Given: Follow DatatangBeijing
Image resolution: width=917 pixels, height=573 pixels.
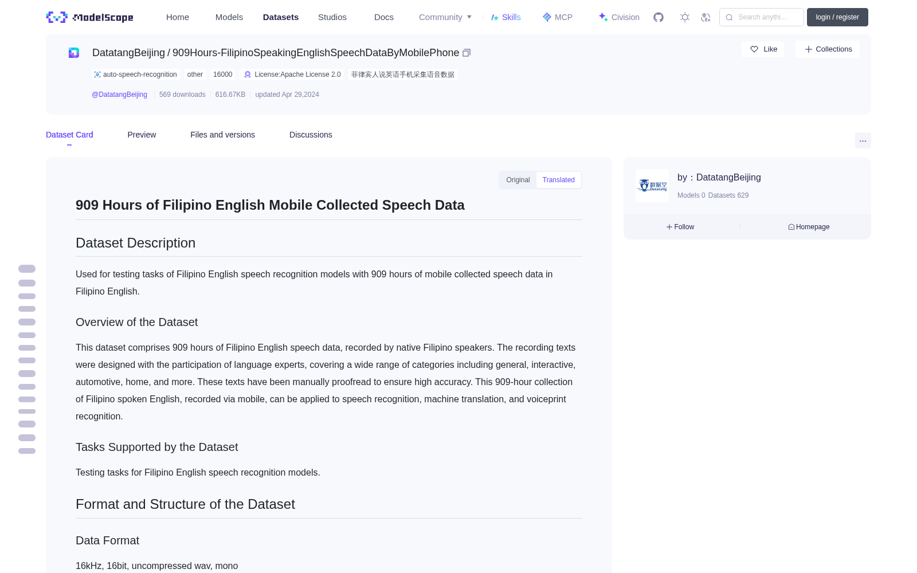Looking at the screenshot, I should [x=680, y=227].
